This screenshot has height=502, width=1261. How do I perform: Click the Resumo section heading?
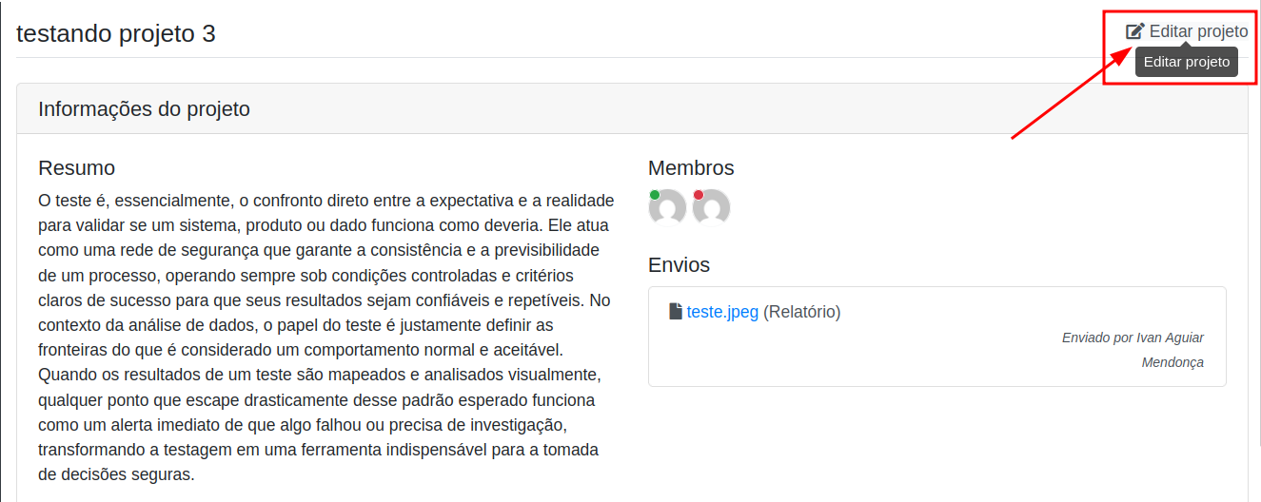pyautogui.click(x=76, y=168)
